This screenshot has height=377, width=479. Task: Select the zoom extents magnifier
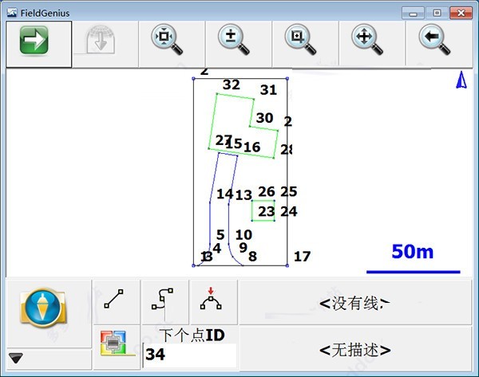(167, 40)
